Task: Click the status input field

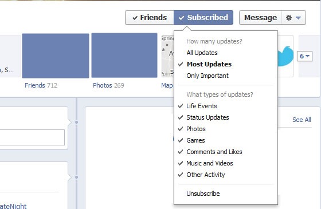Action: point(32,137)
